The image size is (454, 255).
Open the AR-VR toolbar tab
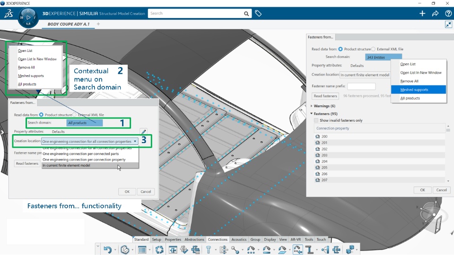pos(296,239)
